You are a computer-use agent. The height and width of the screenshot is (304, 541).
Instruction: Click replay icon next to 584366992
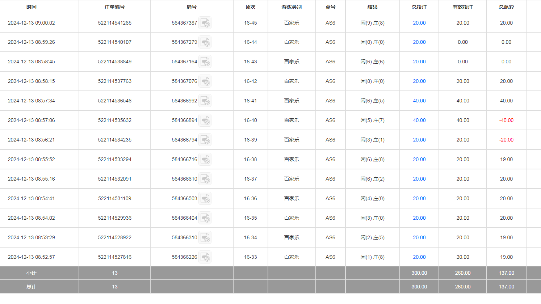[x=205, y=101]
